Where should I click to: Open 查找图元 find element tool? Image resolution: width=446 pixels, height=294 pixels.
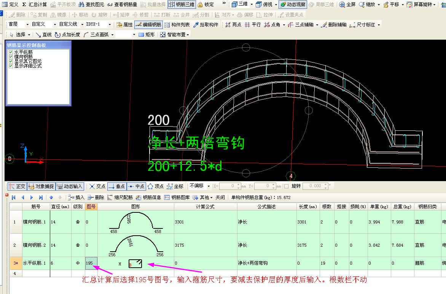(91, 4)
